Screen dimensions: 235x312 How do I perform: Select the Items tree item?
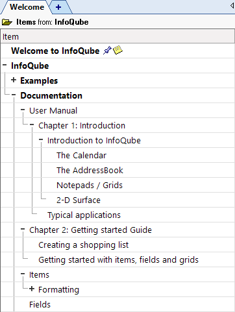pyautogui.click(x=39, y=274)
